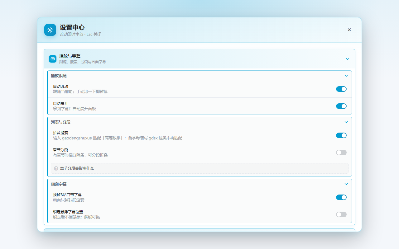This screenshot has height=249, width=399.
Task: Toggle the 拼音搜索 switch off
Action: [x=341, y=135]
